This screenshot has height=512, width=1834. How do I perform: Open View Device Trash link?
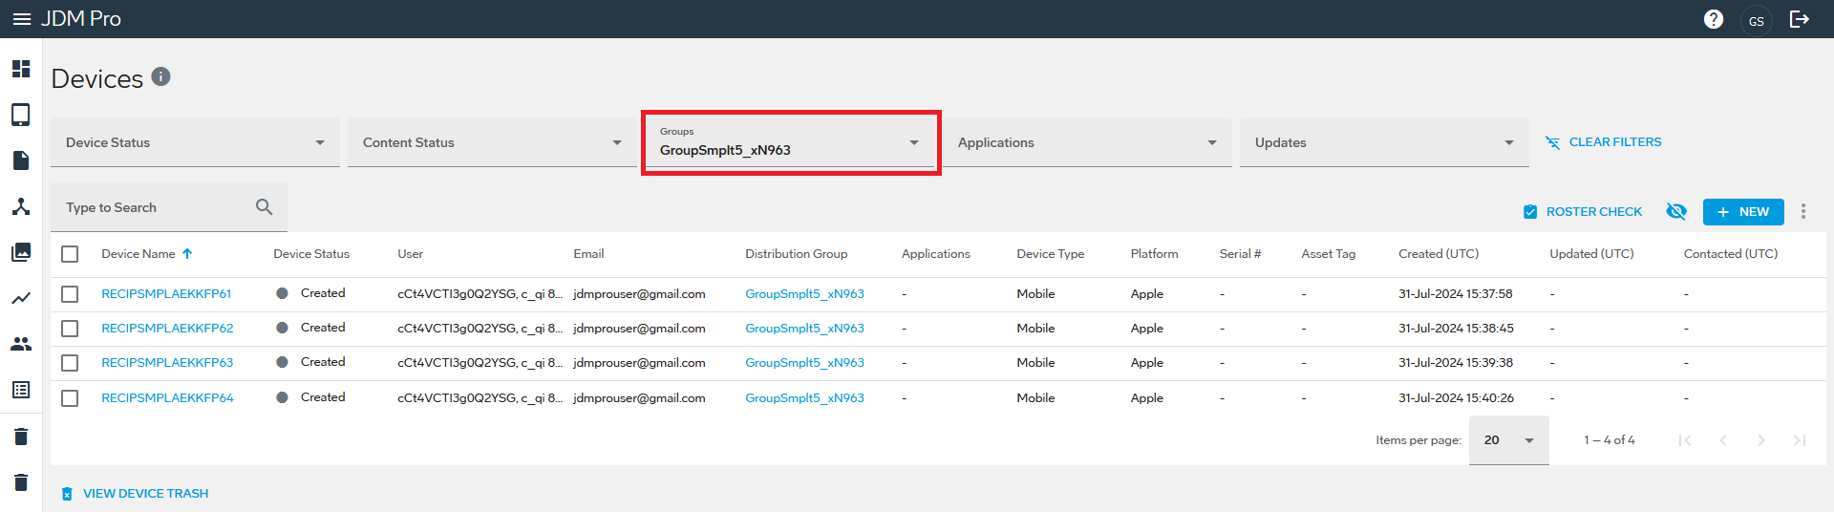point(135,494)
